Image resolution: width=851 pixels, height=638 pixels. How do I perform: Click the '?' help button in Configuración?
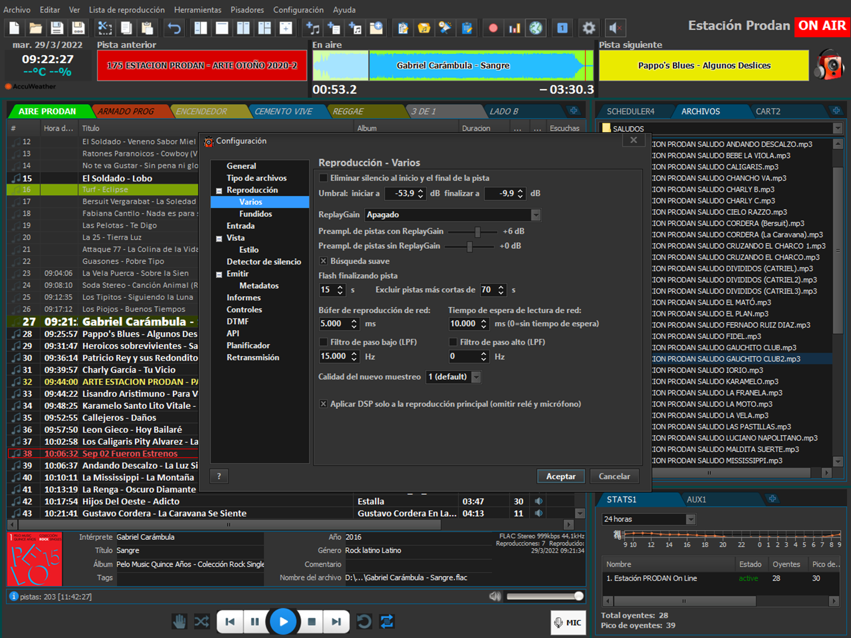click(x=219, y=476)
